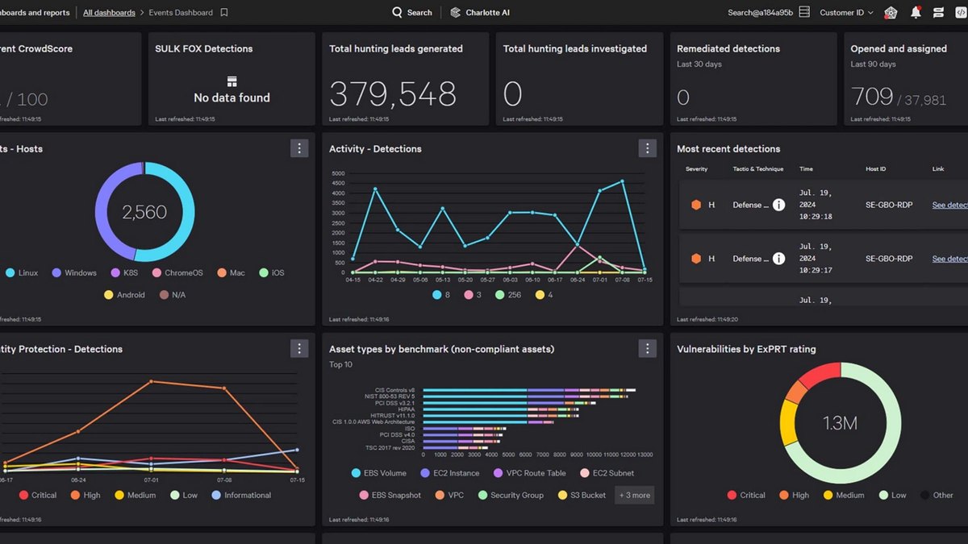Open the Customer ID dropdown
Viewport: 968px width, 544px height.
846,13
